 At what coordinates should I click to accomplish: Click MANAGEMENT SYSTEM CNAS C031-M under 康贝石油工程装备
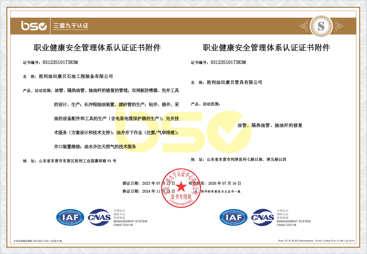[130, 223]
